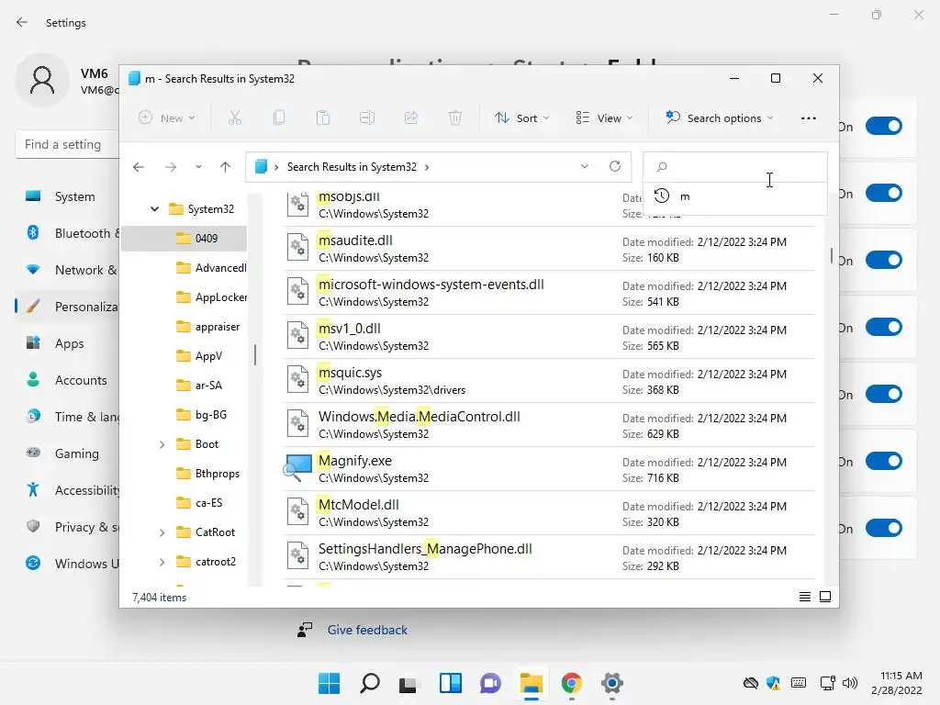Viewport: 940px width, 705px height.
Task: Select msaudite.dll search result
Action: [x=549, y=249]
